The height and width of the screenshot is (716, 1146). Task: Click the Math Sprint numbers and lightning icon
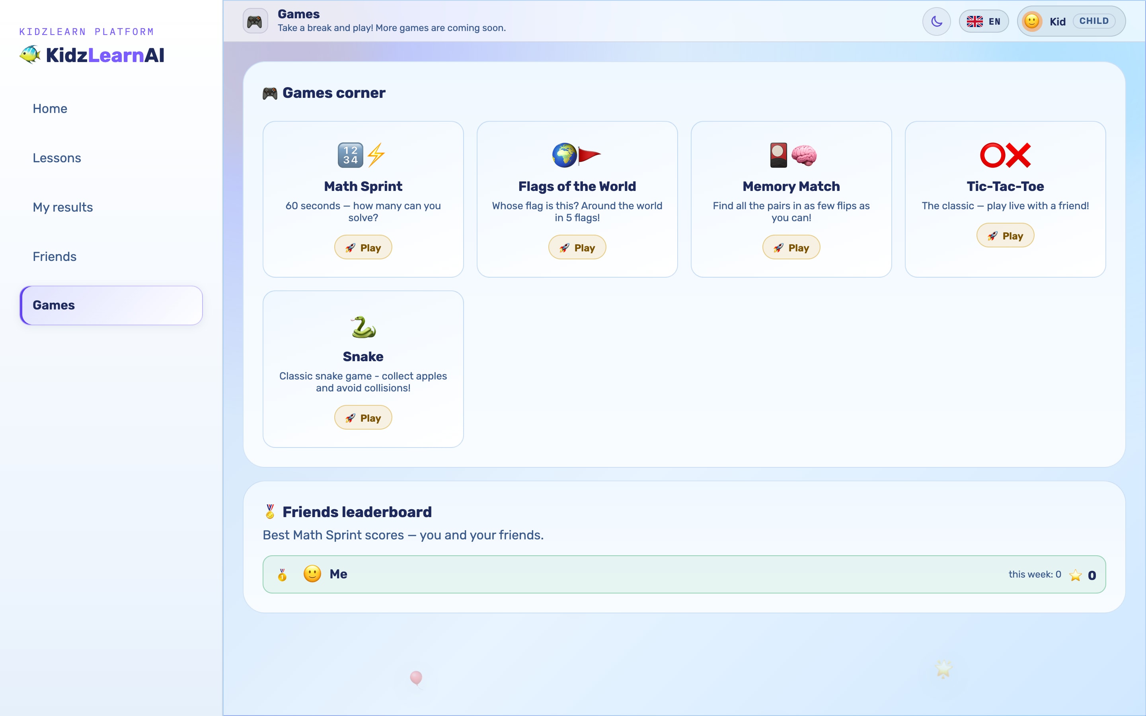click(x=363, y=155)
